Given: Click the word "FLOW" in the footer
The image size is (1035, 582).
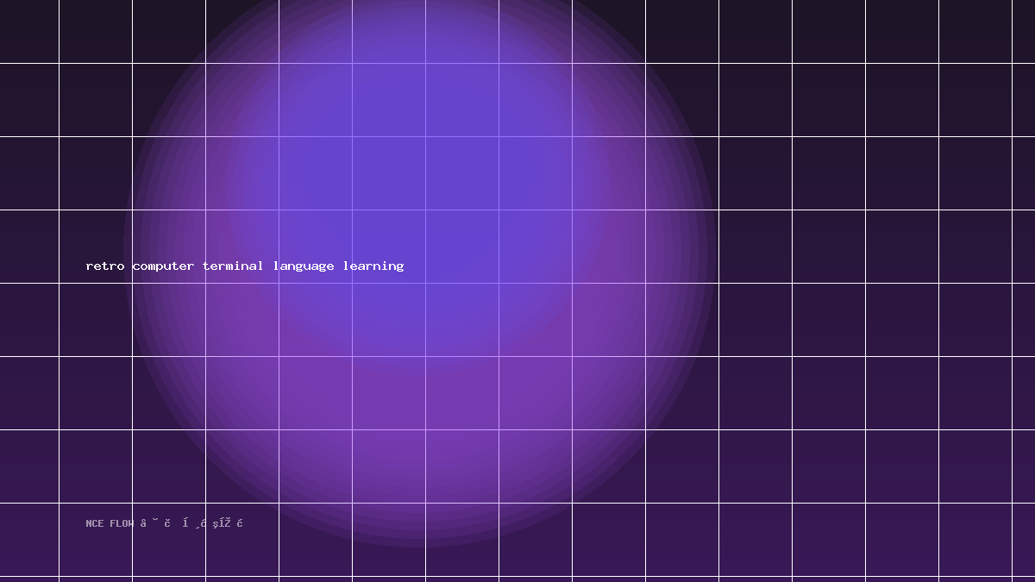Looking at the screenshot, I should pyautogui.click(x=122, y=523).
